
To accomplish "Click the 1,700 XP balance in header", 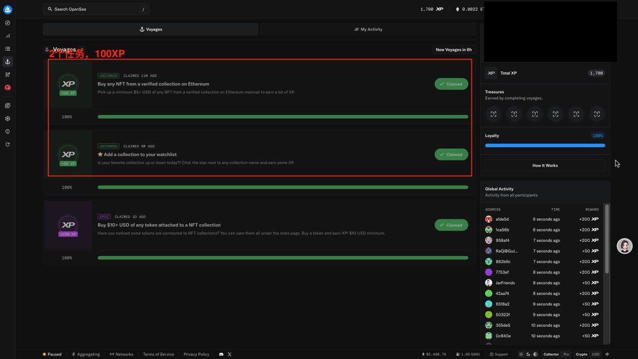I will click(432, 9).
